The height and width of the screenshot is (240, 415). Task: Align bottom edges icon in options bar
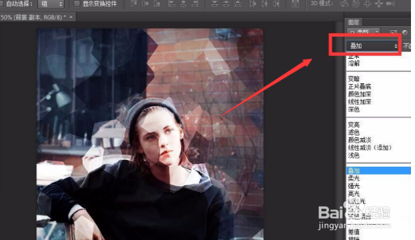(x=157, y=4)
